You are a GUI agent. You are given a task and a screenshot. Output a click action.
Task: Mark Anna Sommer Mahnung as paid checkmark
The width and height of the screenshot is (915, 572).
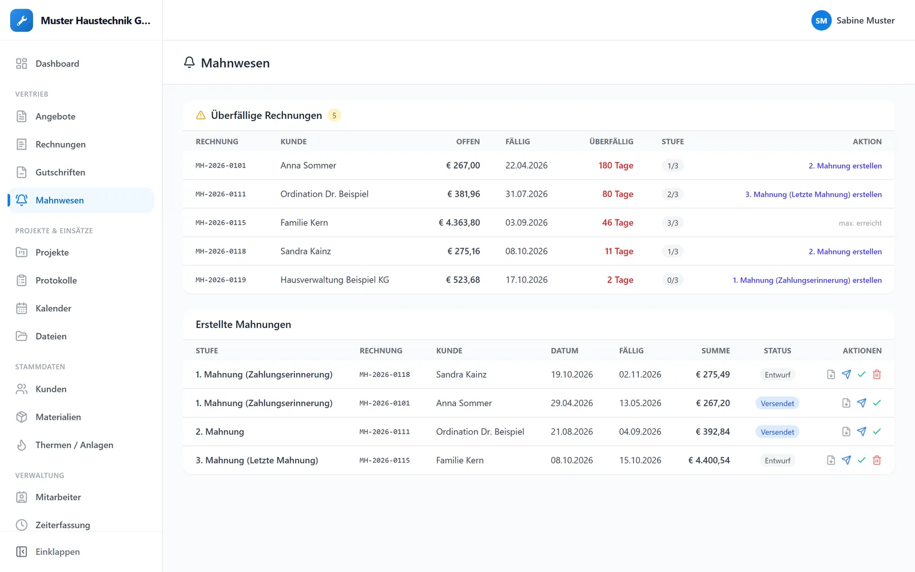pos(877,403)
